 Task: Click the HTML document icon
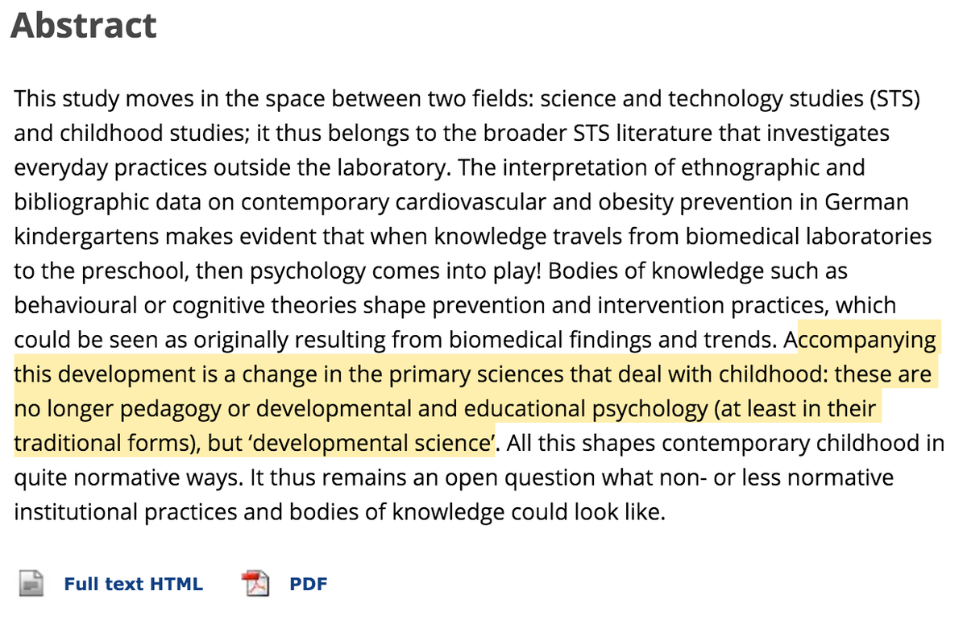[31, 584]
